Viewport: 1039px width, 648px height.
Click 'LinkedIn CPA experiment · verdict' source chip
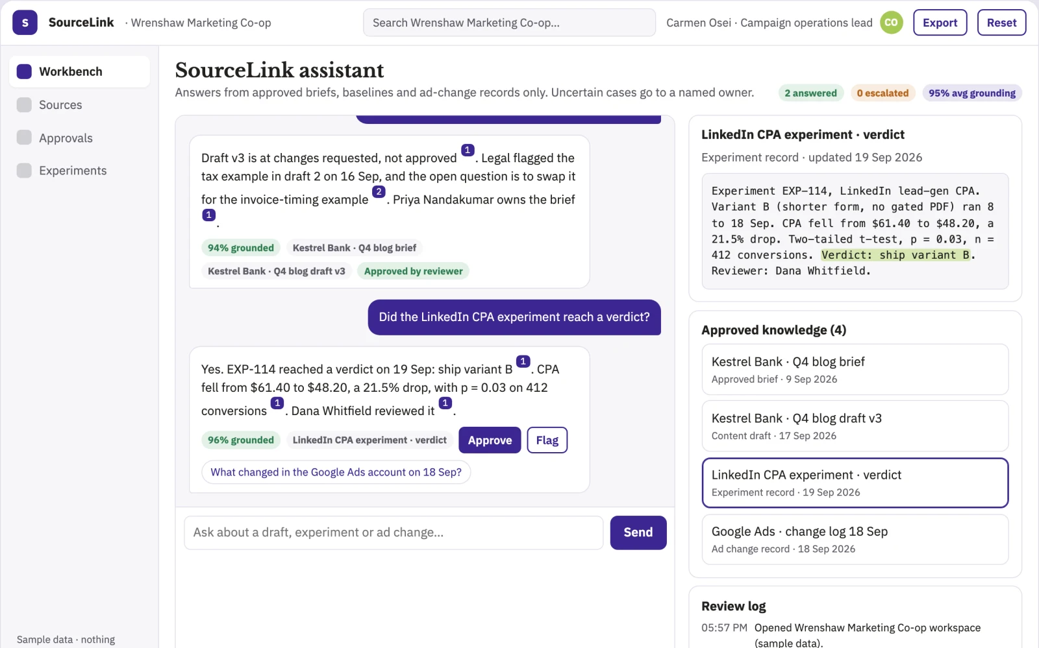(x=369, y=440)
